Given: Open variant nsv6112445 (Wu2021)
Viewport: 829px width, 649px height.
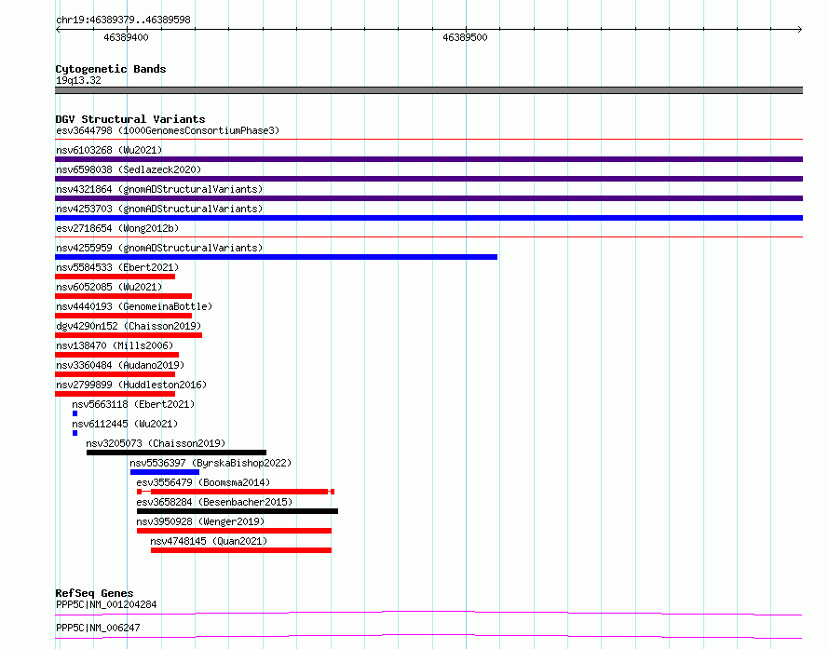Looking at the screenshot, I should 125,424.
